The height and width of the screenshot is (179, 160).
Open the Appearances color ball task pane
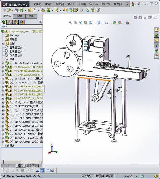(157, 51)
